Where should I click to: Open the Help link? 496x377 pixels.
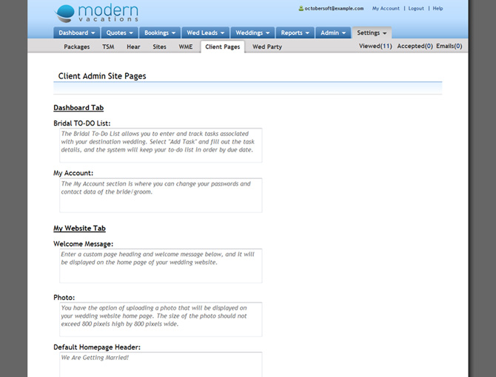pos(438,9)
